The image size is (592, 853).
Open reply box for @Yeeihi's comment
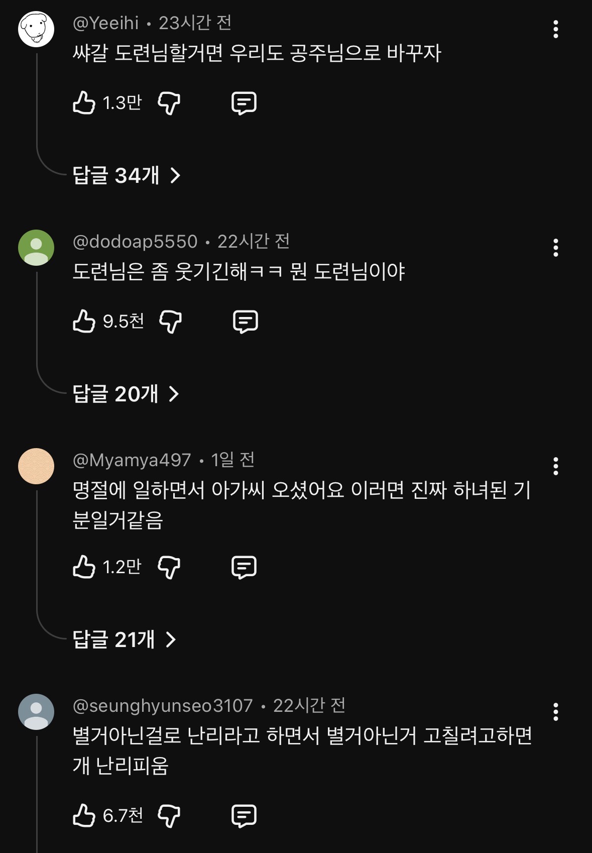[x=244, y=103]
